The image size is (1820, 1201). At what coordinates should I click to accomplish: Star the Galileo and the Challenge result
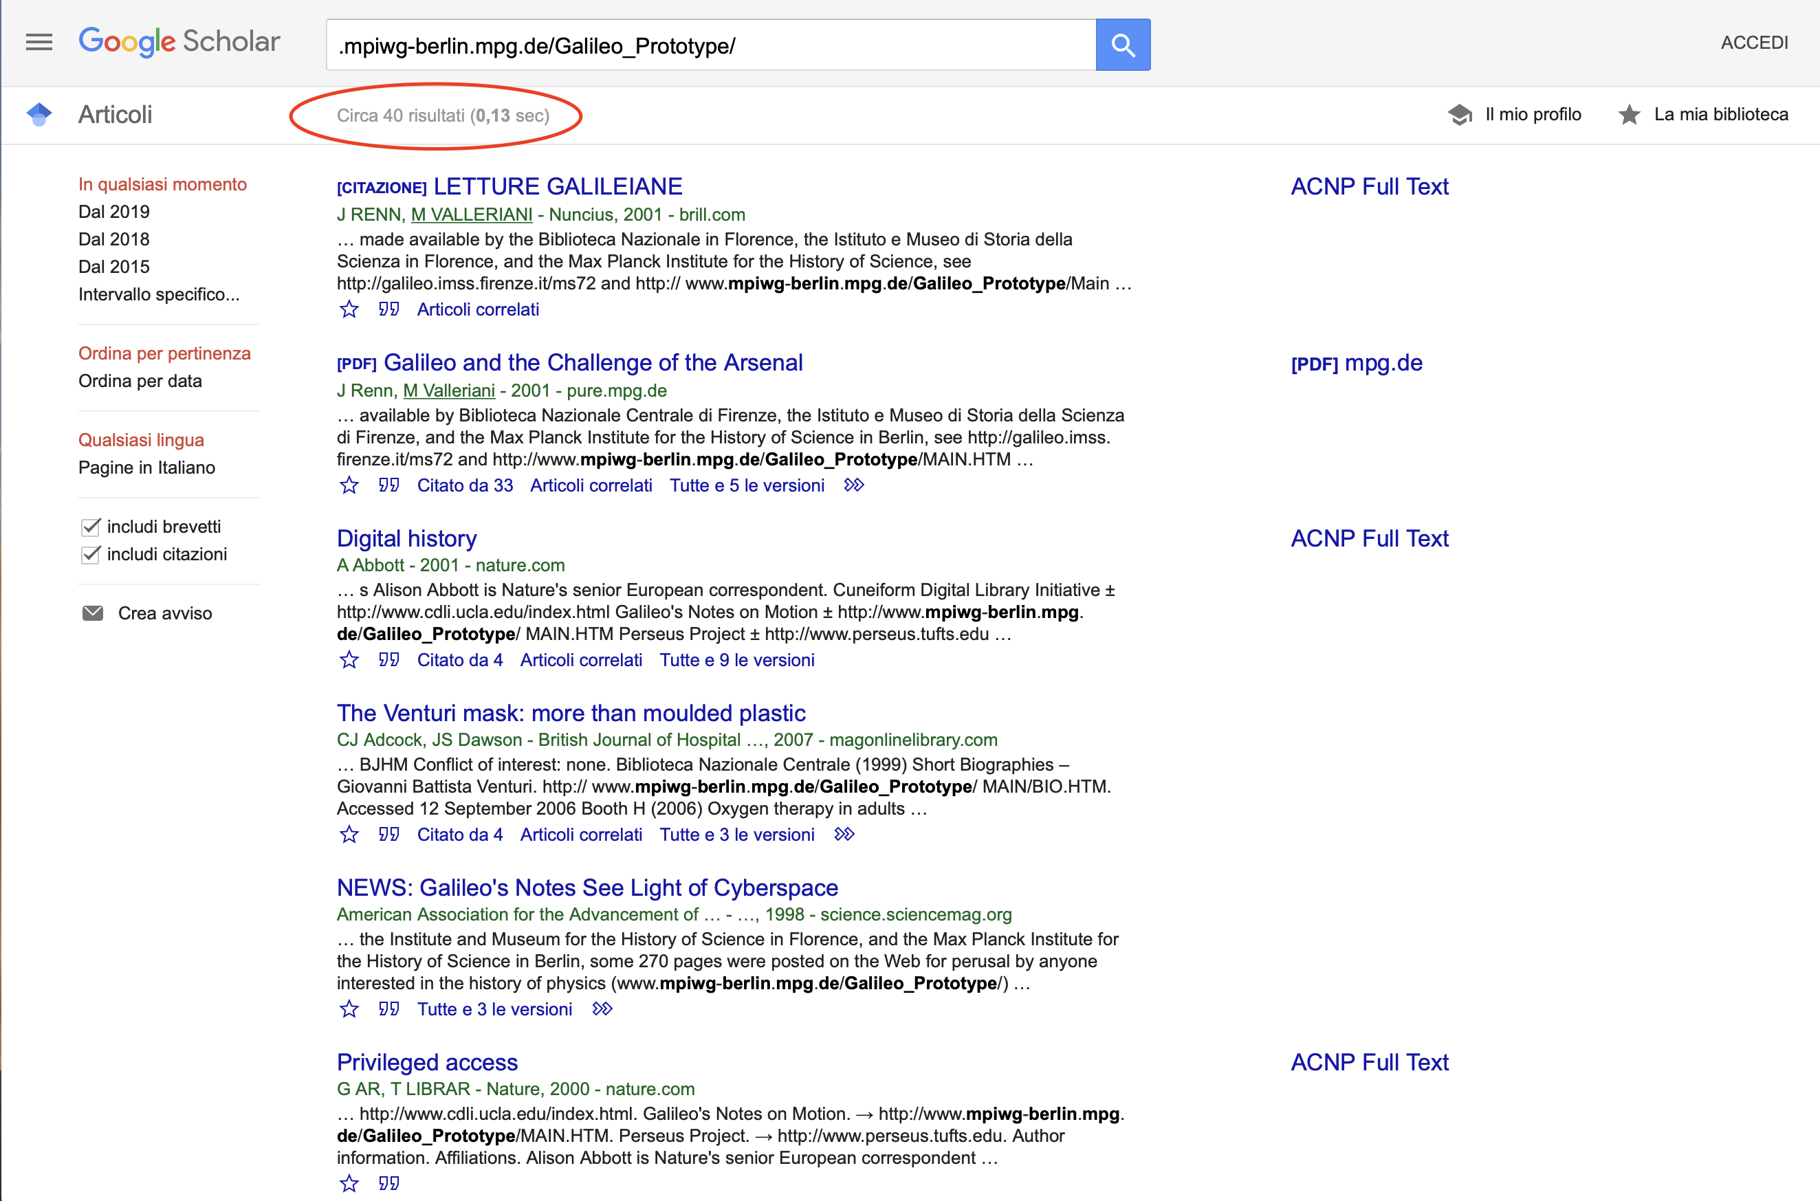[349, 485]
